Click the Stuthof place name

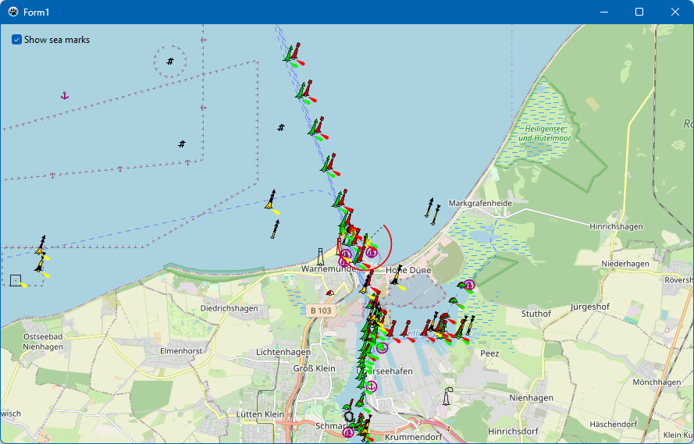click(x=536, y=314)
